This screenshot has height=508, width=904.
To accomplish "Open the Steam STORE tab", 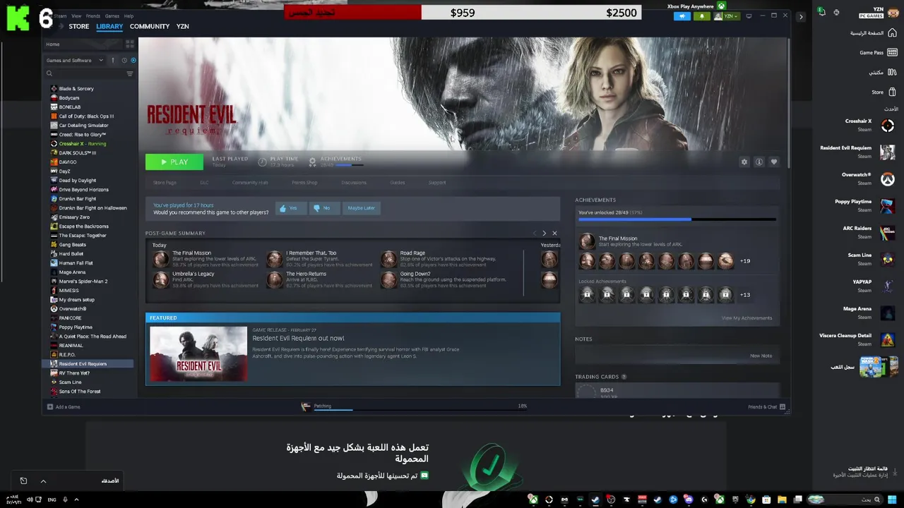I will (79, 26).
